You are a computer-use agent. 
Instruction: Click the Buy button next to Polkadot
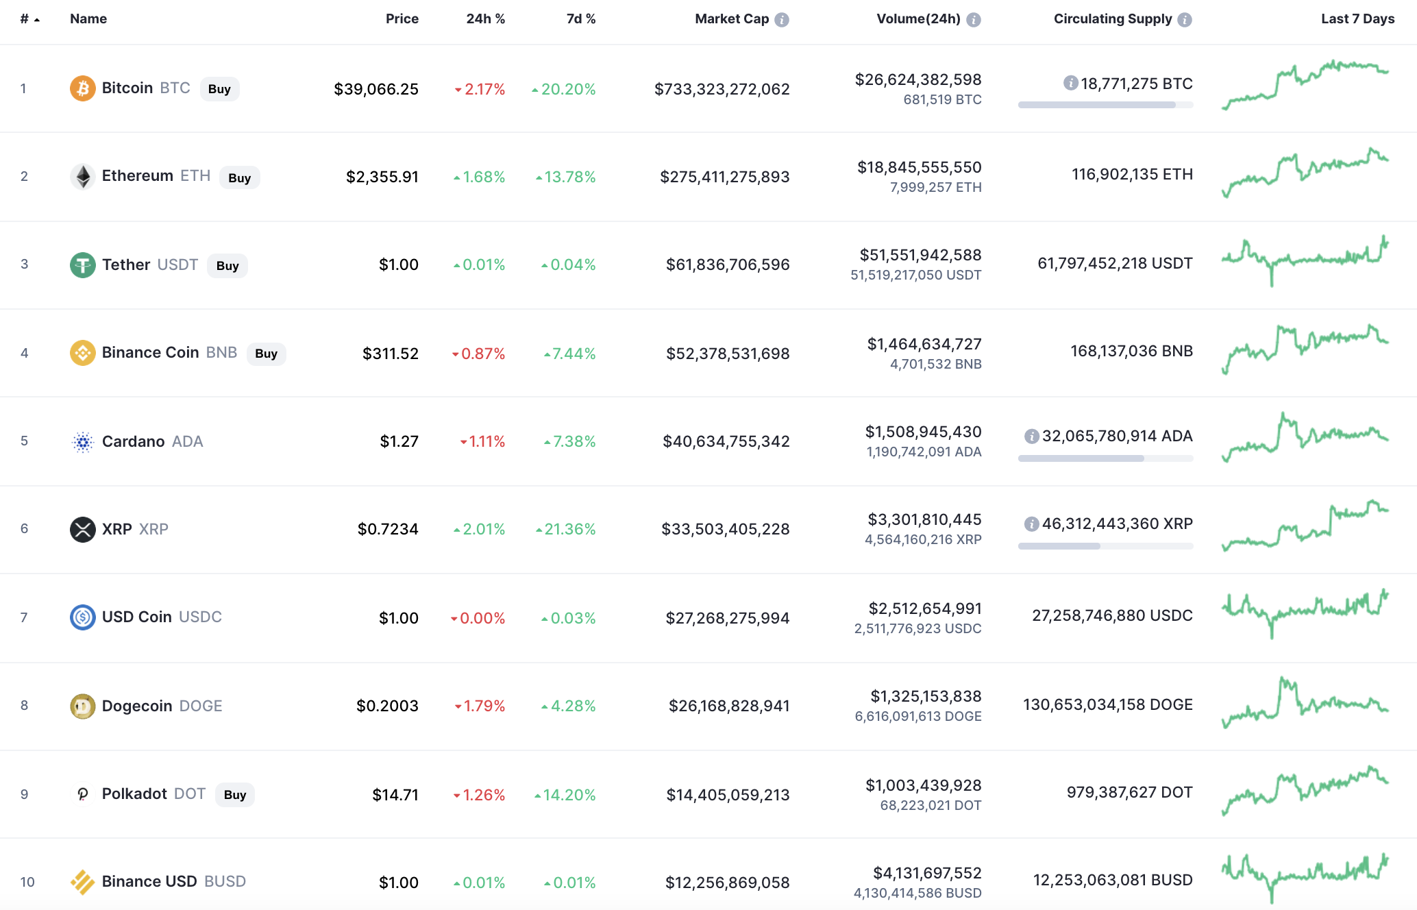pyautogui.click(x=235, y=795)
